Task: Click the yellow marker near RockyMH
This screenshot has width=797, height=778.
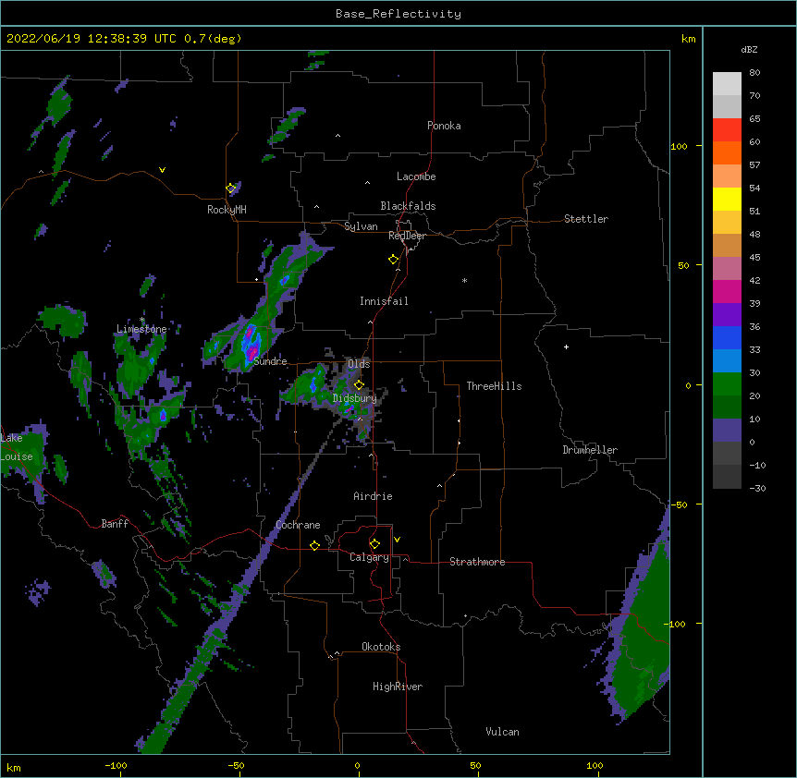Action: (231, 188)
